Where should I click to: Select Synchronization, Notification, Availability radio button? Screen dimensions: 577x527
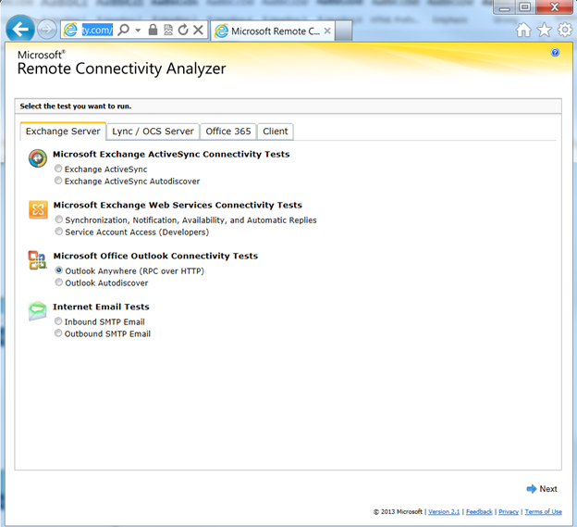(x=59, y=220)
